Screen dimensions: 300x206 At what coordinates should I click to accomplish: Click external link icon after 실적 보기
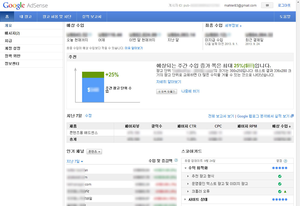[x=292, y=116]
